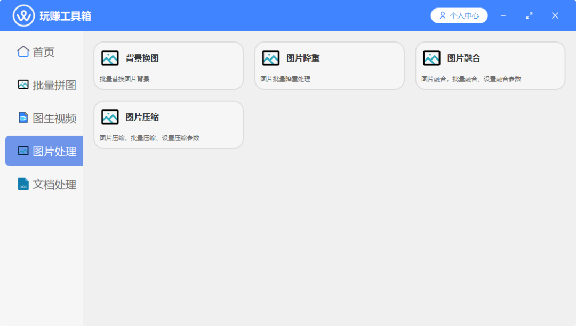Open the 背景换图 tool card
Screen dimensions: 576x326
click(x=169, y=65)
